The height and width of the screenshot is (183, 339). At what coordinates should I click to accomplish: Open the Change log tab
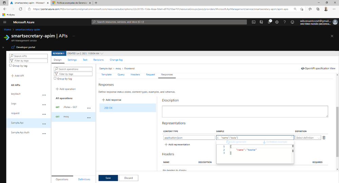coord(116,60)
